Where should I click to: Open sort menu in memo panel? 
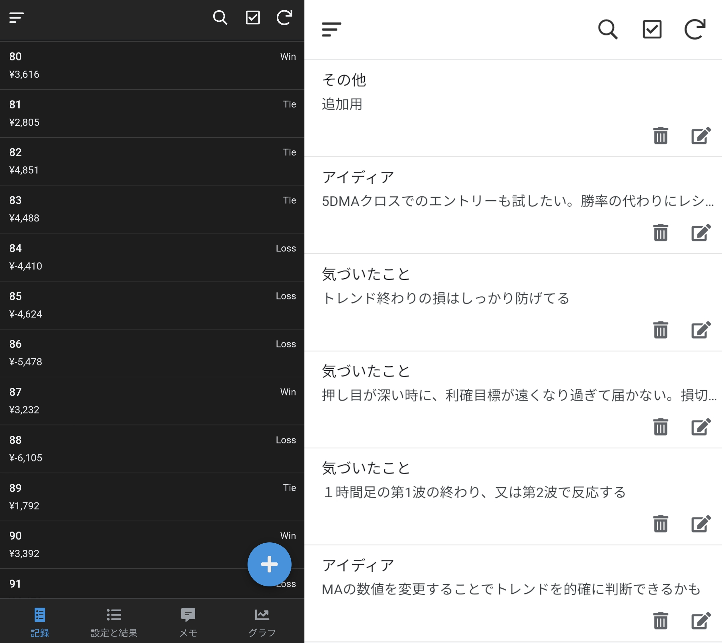(x=332, y=29)
